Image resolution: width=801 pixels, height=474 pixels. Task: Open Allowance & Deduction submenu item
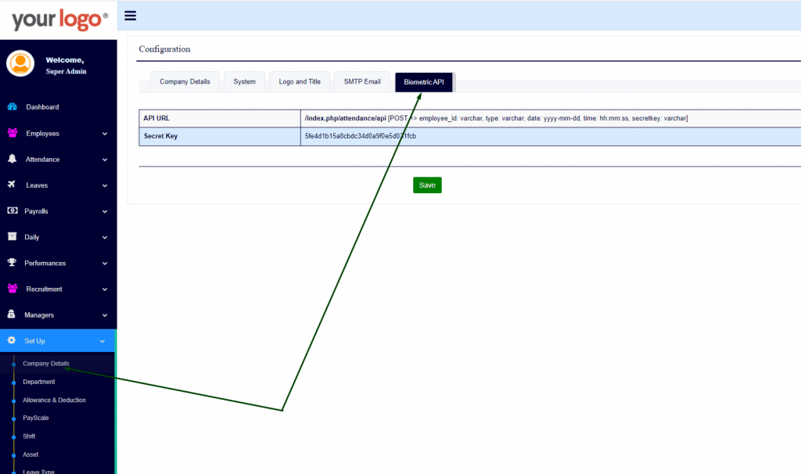tap(54, 400)
